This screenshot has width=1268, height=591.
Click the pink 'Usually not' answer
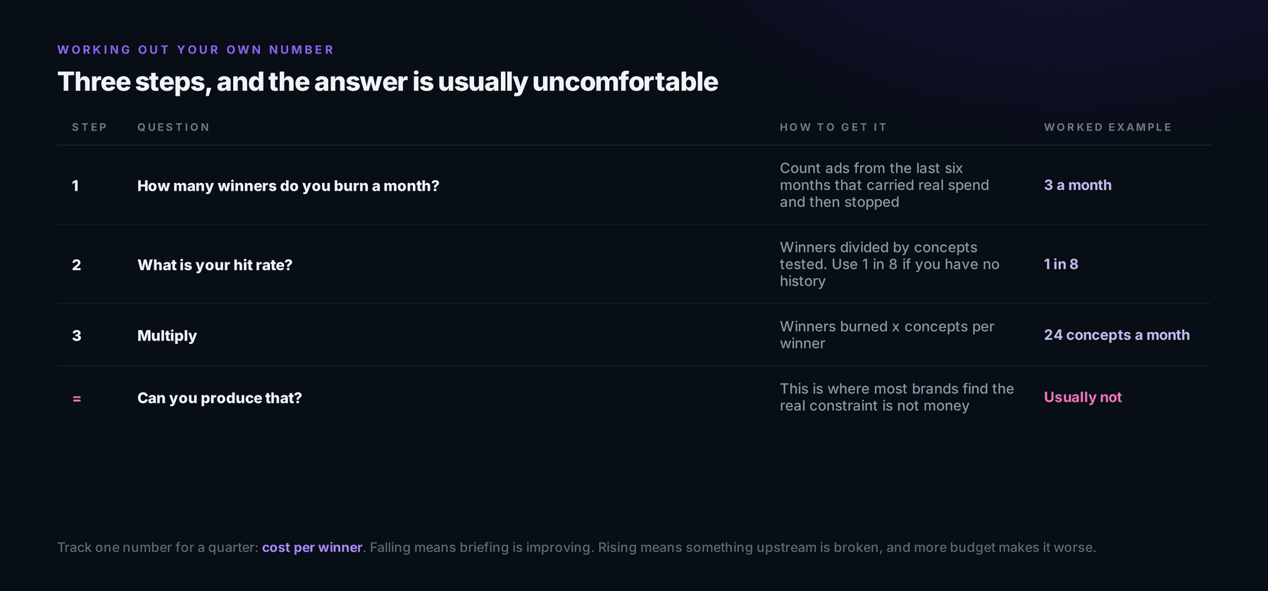coord(1083,398)
